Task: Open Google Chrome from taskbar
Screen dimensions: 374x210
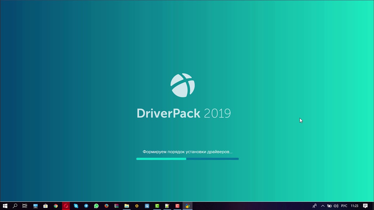Action: coord(56,206)
